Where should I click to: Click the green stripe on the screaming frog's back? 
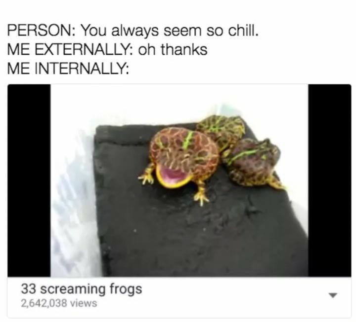[188, 140]
